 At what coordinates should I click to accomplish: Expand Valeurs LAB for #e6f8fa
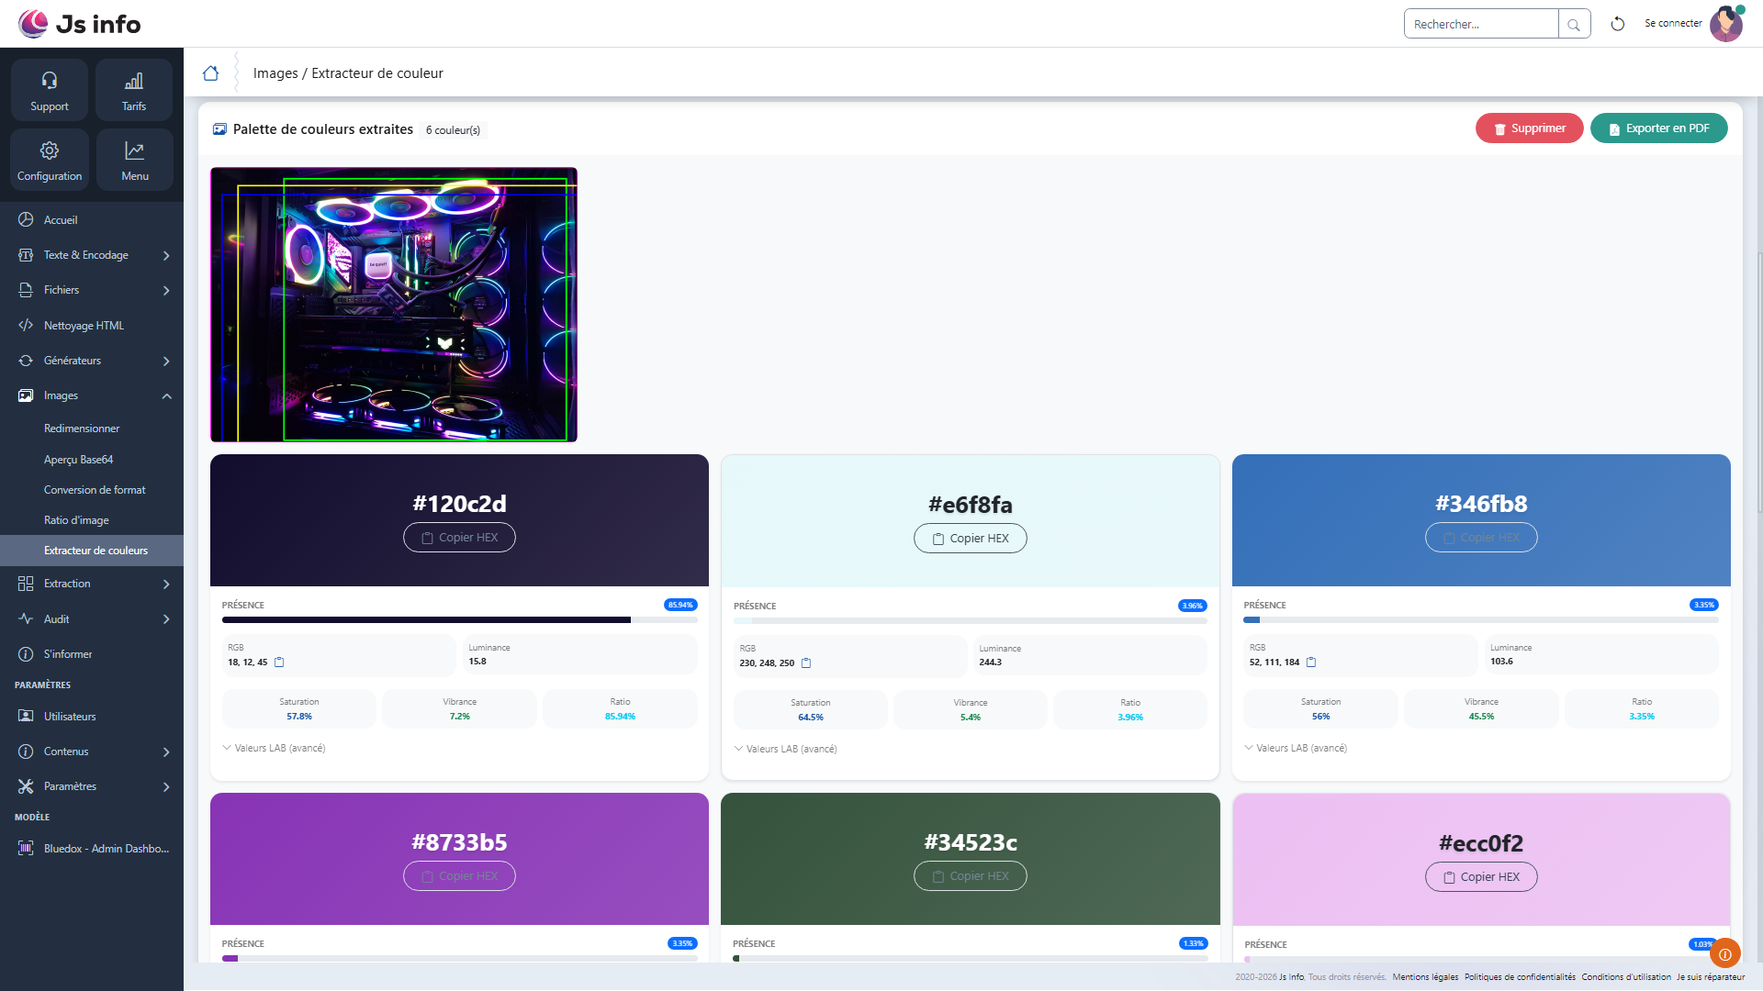click(785, 750)
